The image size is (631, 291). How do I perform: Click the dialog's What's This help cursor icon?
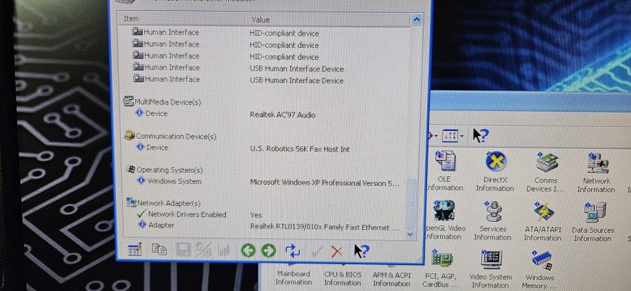tap(361, 251)
